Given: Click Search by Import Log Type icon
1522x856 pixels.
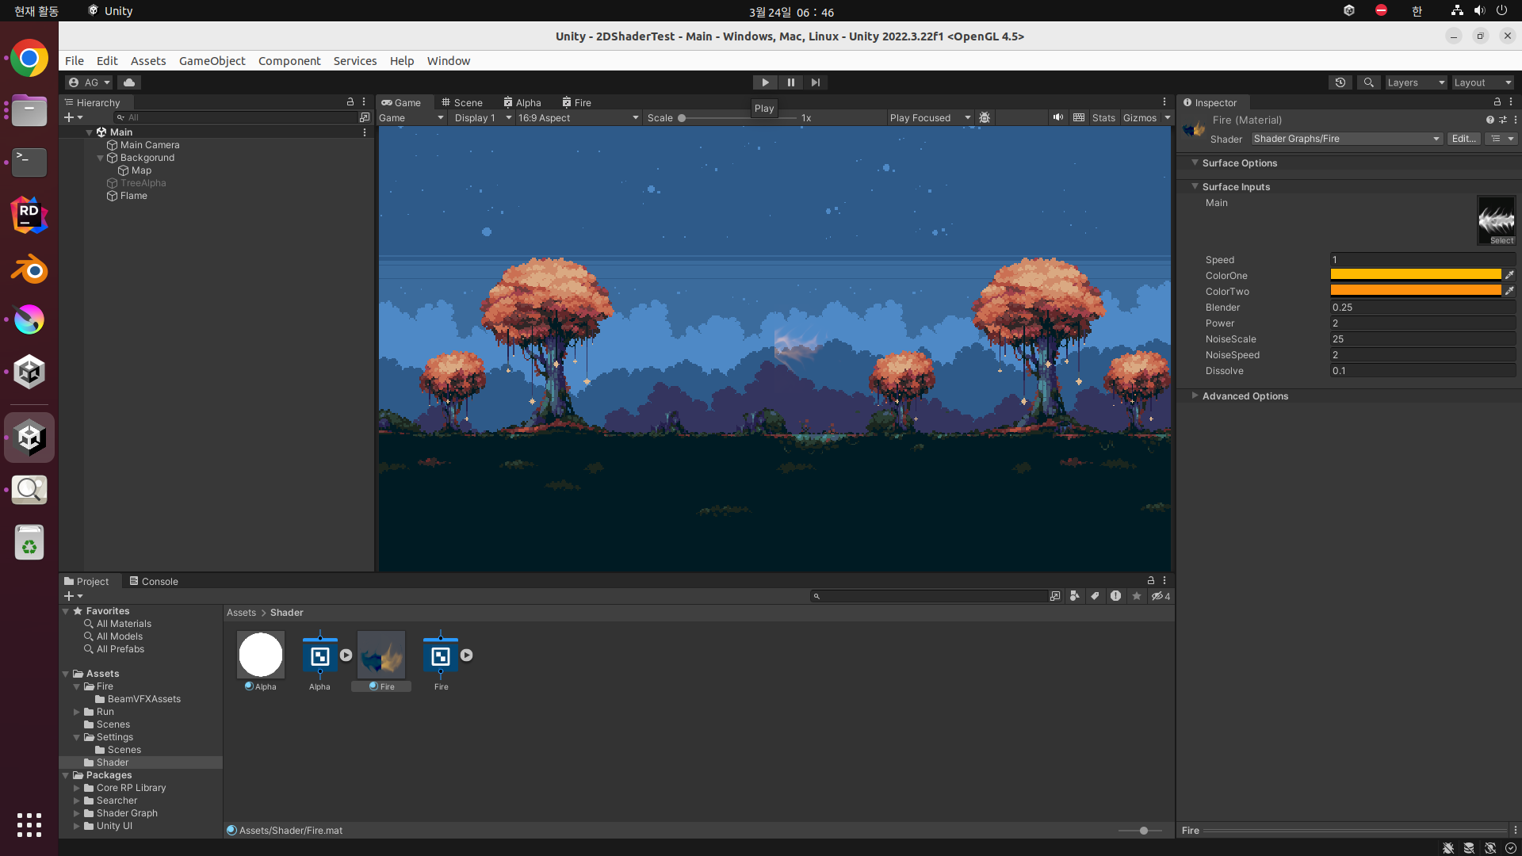Looking at the screenshot, I should (x=1116, y=596).
